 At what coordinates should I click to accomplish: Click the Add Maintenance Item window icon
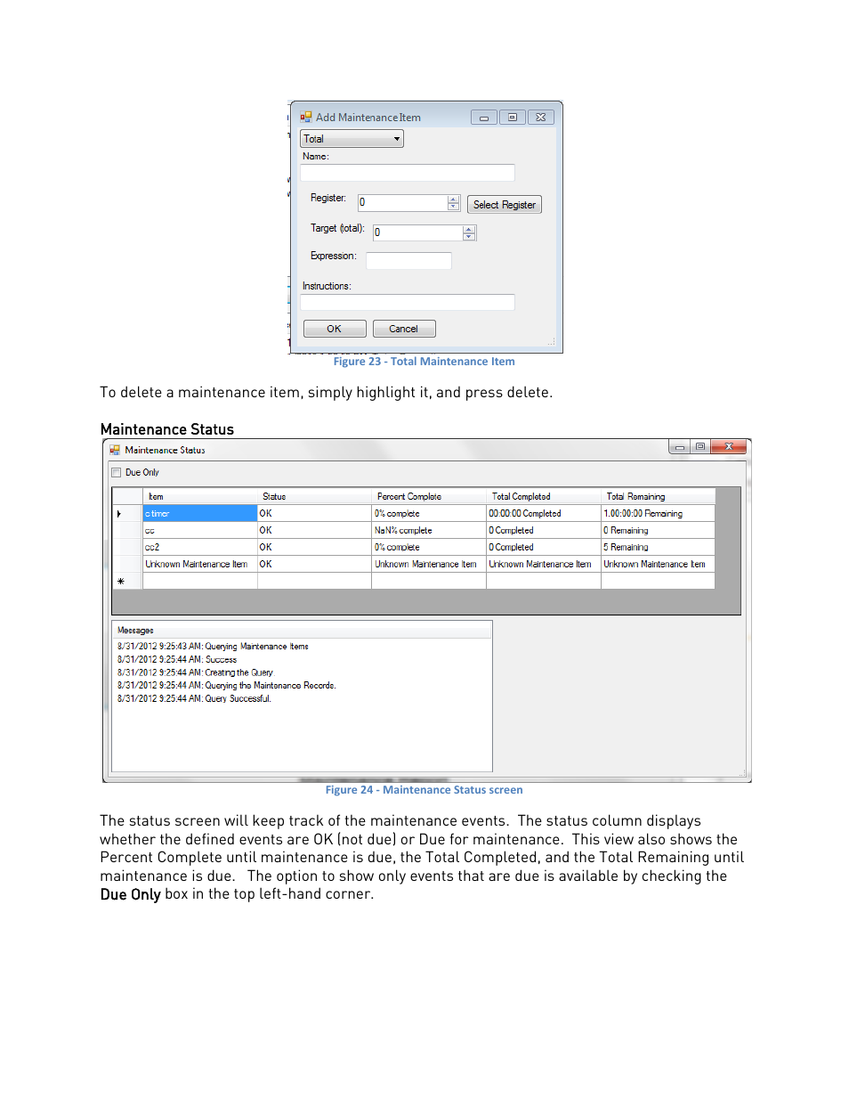pos(306,117)
